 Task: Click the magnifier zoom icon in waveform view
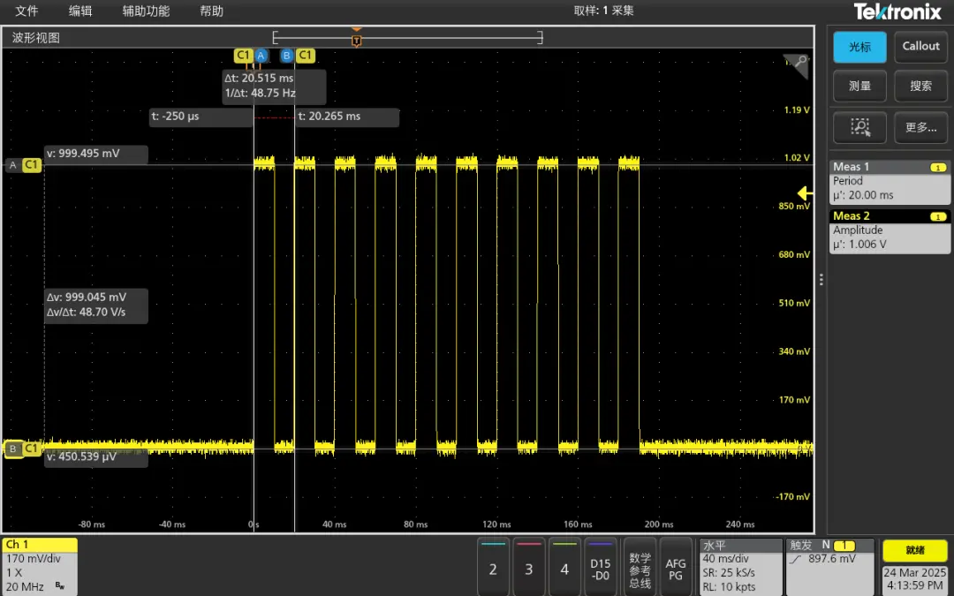pos(797,65)
